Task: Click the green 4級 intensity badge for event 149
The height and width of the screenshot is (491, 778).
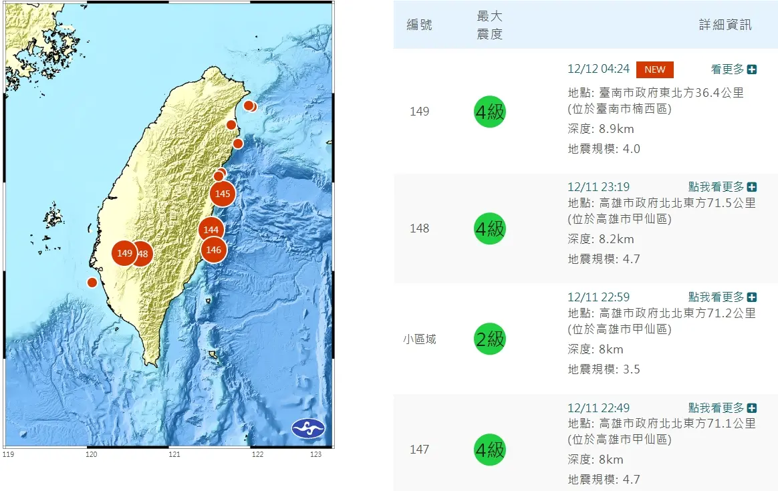Action: [489, 112]
